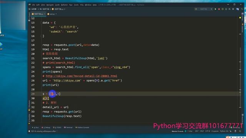The height and width of the screenshot is (138, 246).
Task: Click the lock read-only icon in status bar
Action: tap(231, 131)
